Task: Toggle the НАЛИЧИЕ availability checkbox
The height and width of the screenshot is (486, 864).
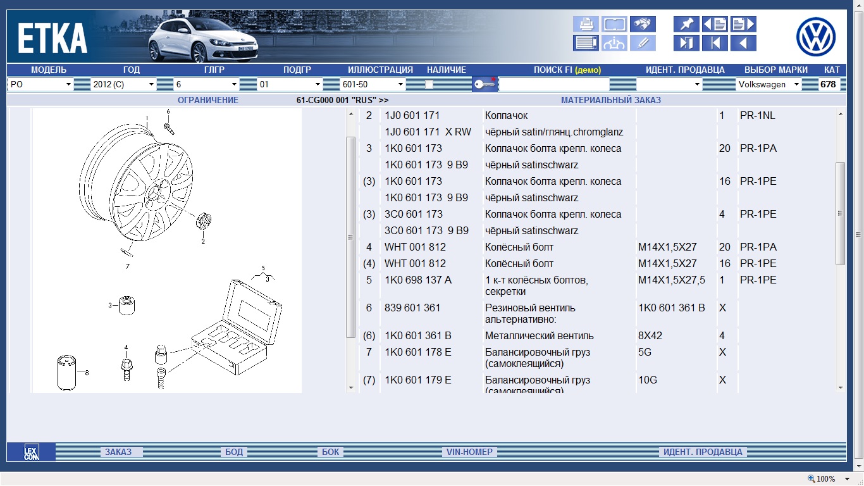Action: 429,84
